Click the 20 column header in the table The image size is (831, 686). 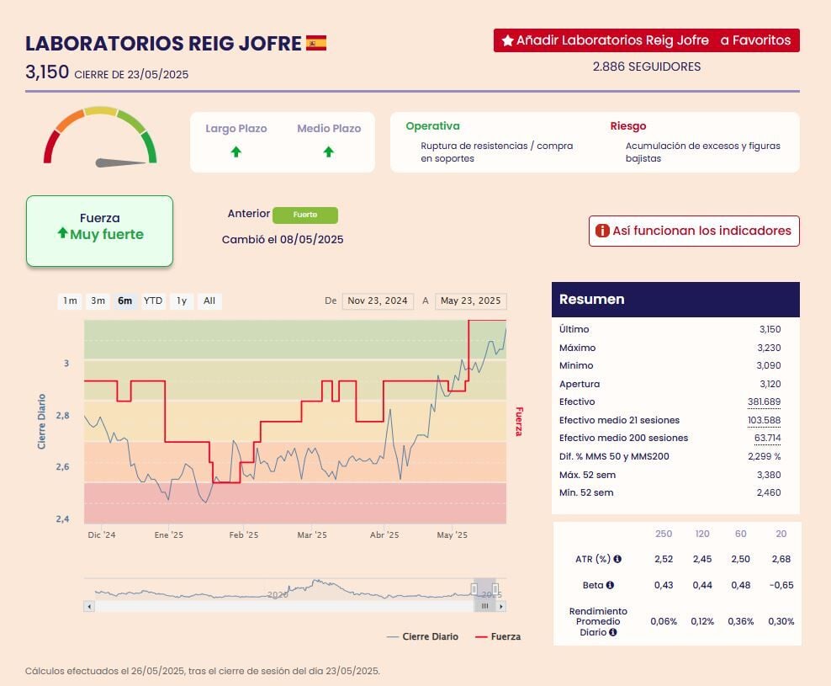(781, 534)
